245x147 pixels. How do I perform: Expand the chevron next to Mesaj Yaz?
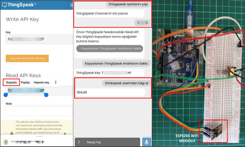[x=79, y=142]
